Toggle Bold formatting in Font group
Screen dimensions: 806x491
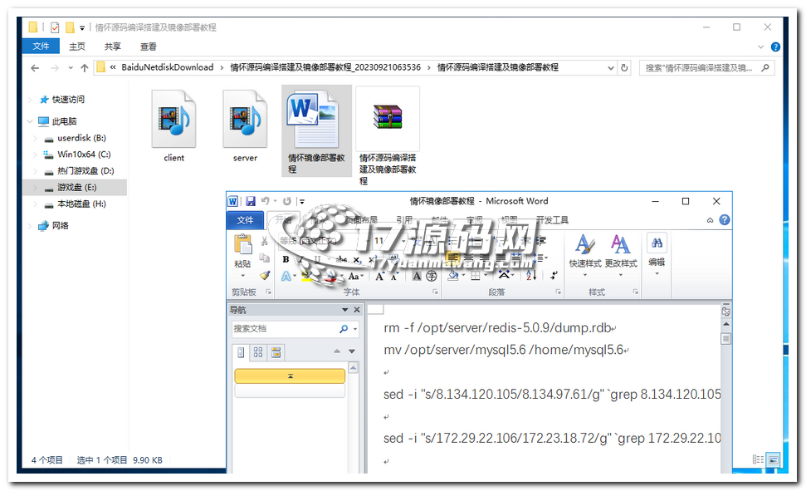point(286,259)
